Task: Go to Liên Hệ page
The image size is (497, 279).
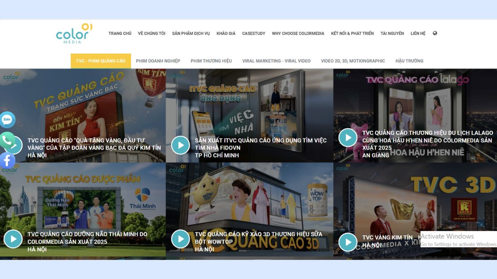Action: tap(418, 33)
